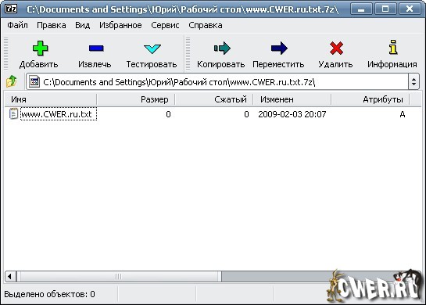Image resolution: width=426 pixels, height=305 pixels.
Task: Click the horizontal scrollbar thumb
Action: tap(119, 277)
